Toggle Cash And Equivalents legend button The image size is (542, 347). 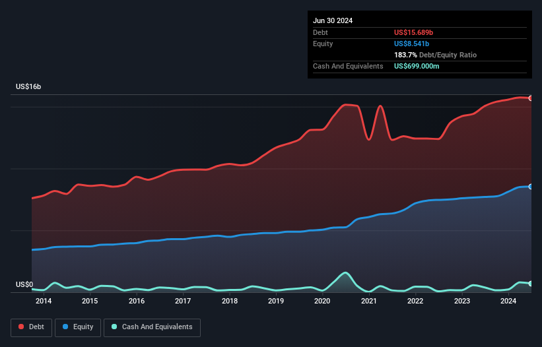click(x=152, y=327)
